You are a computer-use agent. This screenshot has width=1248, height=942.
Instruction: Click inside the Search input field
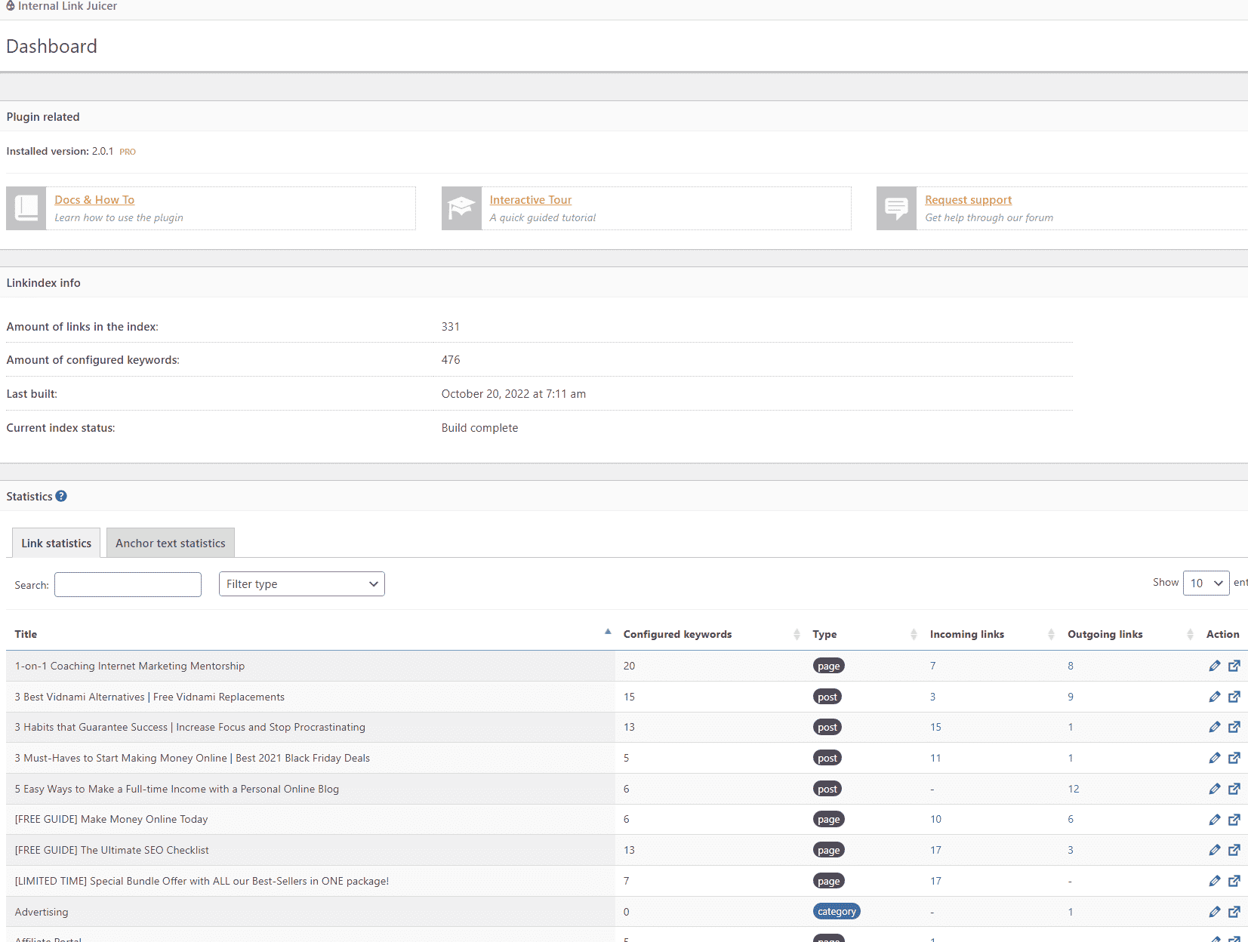[127, 584]
